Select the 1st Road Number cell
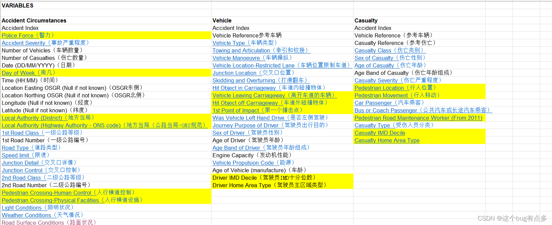Image resolution: width=552 pixels, height=225 pixels. coord(106,140)
